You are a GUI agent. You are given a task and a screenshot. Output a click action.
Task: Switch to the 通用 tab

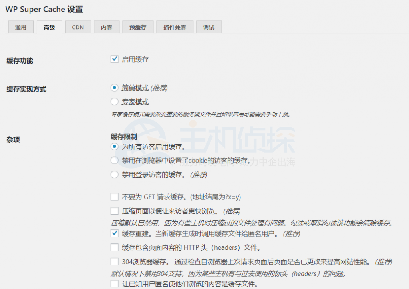click(x=20, y=27)
